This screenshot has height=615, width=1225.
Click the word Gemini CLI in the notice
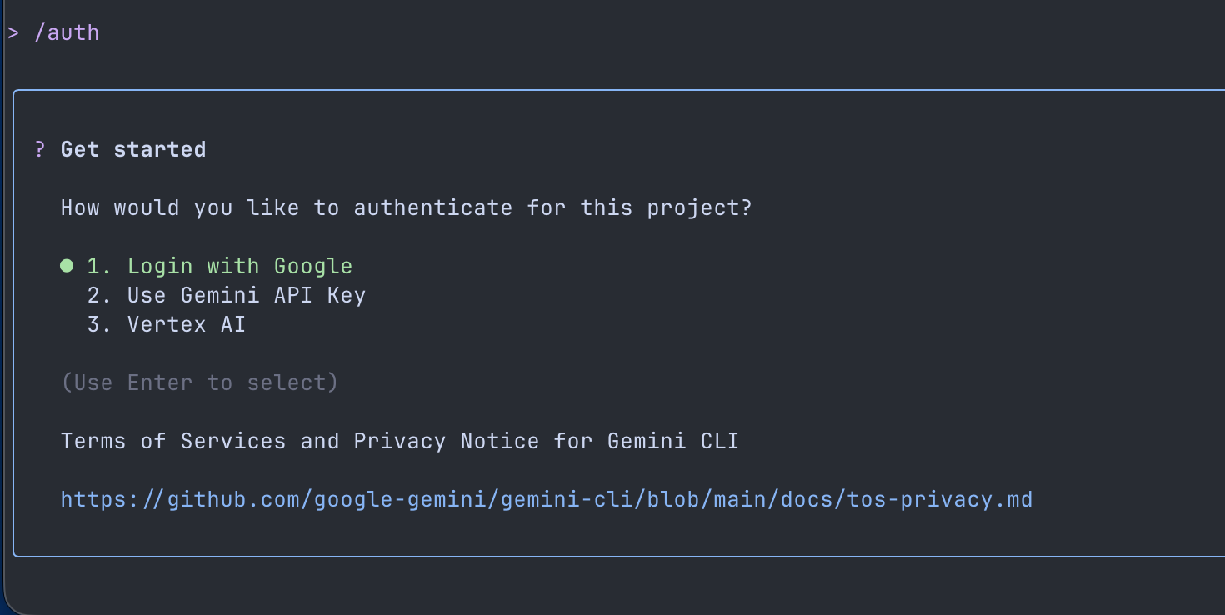coord(672,440)
